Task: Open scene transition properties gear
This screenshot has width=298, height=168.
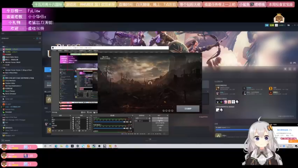Action: [149, 118]
